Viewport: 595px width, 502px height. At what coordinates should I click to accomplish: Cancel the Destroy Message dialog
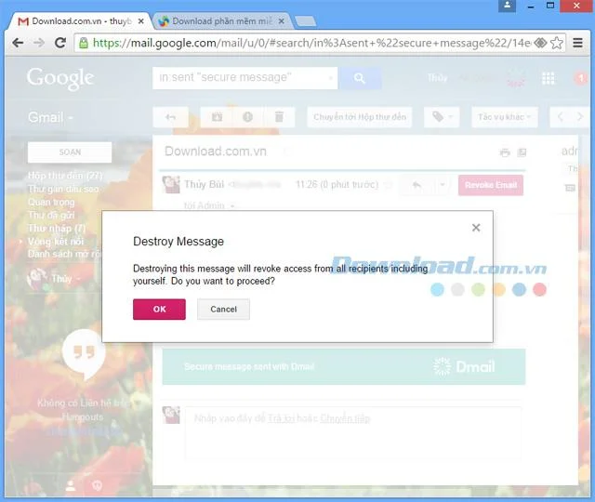tap(223, 309)
